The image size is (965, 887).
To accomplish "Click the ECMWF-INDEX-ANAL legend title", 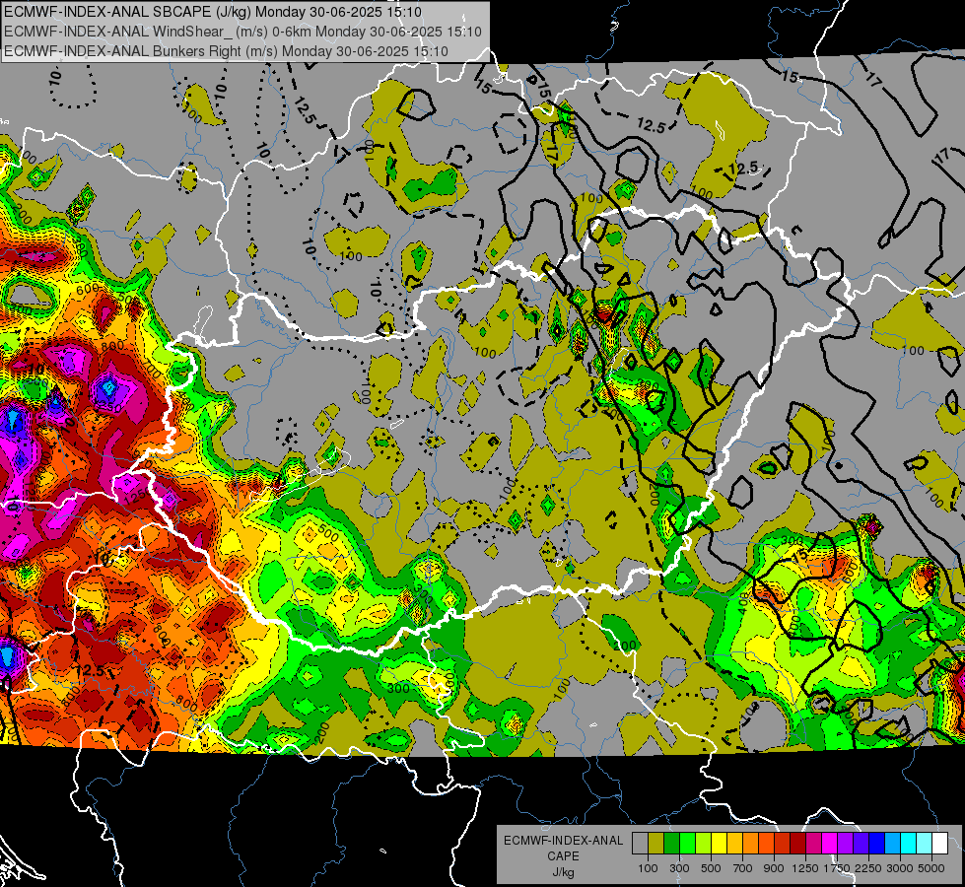I will pos(563,841).
